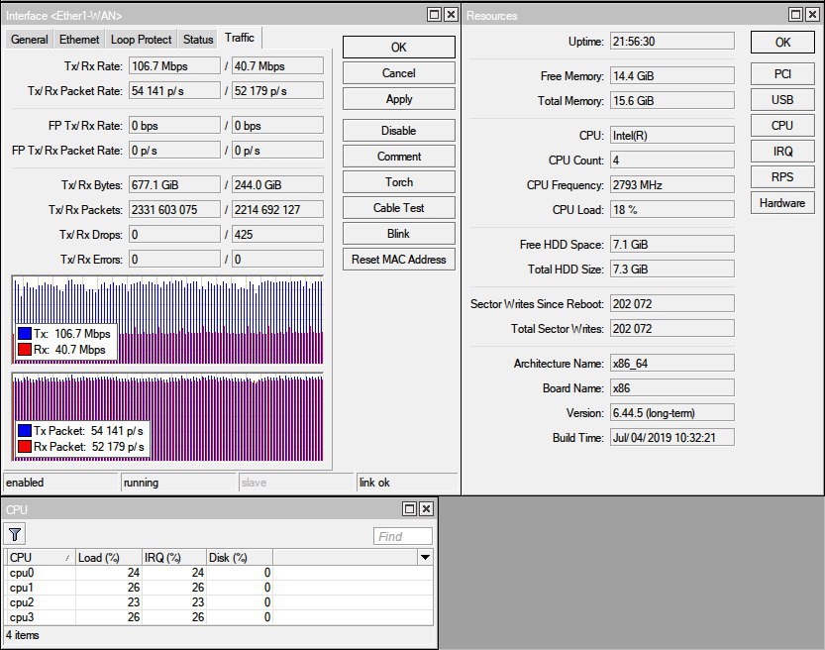
Task: Select the Traffic tab
Action: pos(240,38)
